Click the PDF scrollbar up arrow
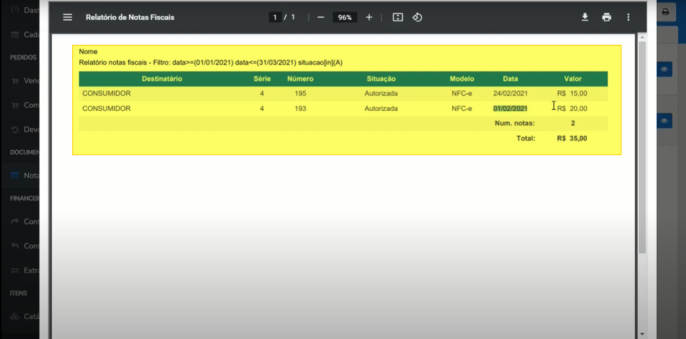Image resolution: width=686 pixels, height=339 pixels. point(642,38)
